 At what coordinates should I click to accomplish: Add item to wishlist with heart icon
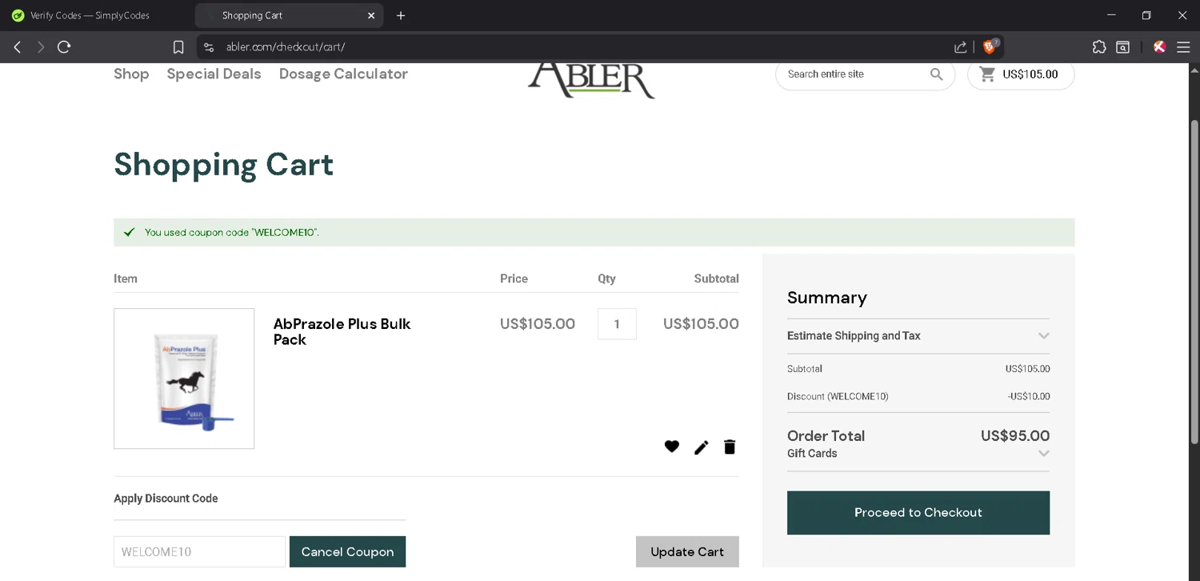[x=672, y=447]
